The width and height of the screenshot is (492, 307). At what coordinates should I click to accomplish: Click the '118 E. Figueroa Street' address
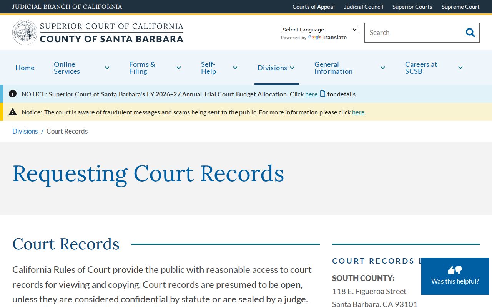click(x=369, y=291)
